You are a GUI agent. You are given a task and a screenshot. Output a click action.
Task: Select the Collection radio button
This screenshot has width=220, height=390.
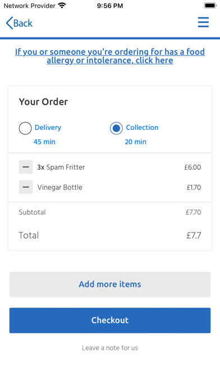(x=116, y=128)
